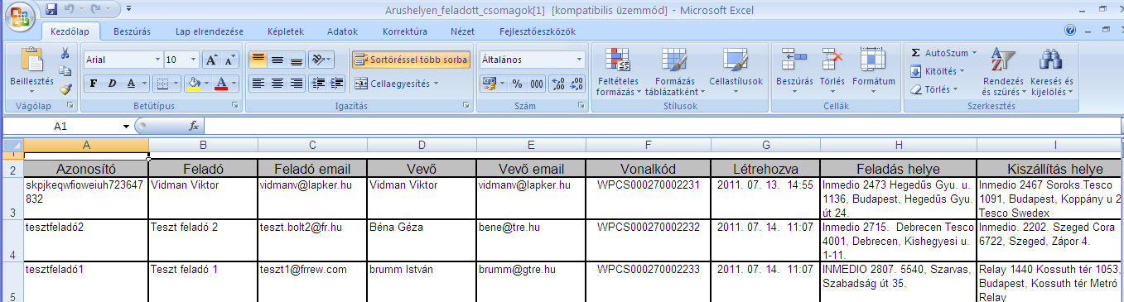This screenshot has height=302, width=1124.
Task: Open the Office button menu
Action: point(20,17)
